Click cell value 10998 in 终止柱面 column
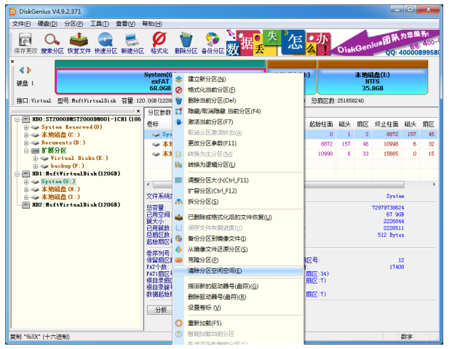The height and width of the screenshot is (349, 452). (x=391, y=144)
